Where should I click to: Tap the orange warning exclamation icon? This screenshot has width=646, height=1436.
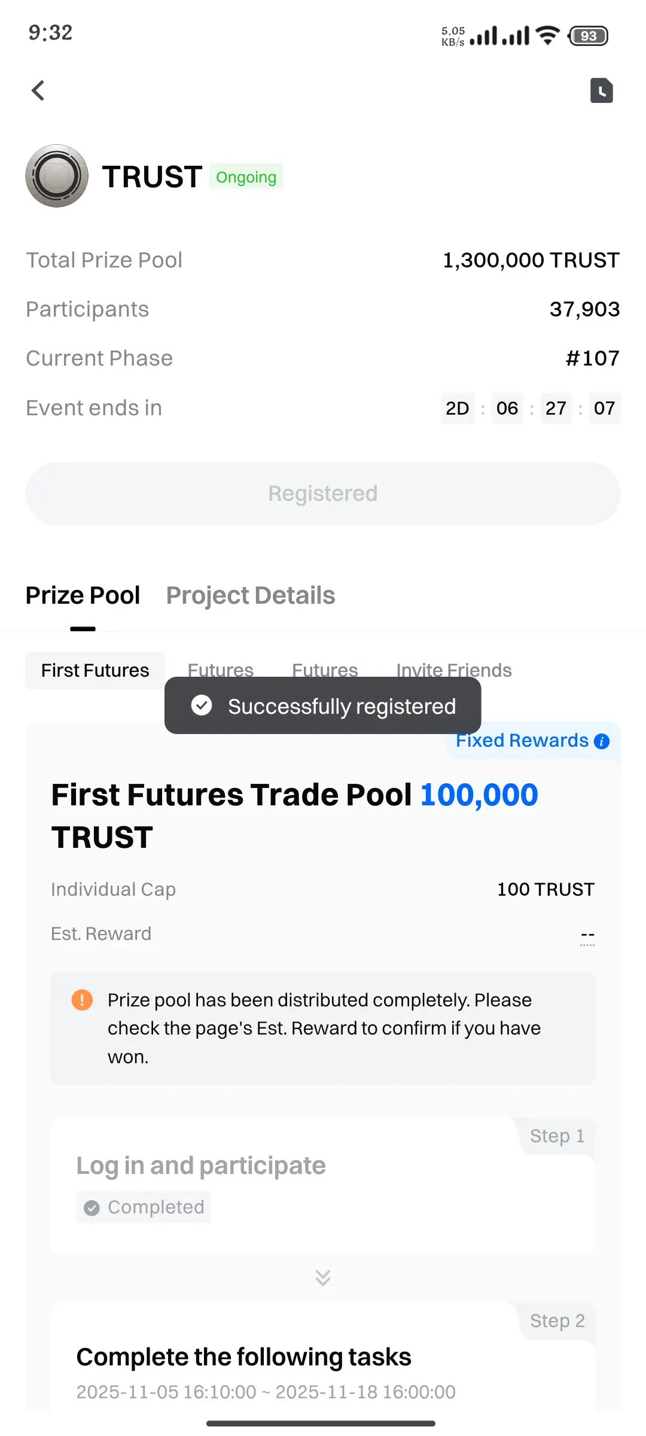point(82,1000)
